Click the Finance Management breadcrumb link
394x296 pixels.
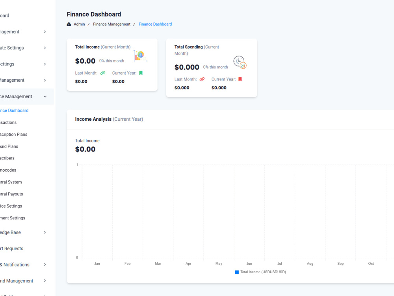pos(112,24)
